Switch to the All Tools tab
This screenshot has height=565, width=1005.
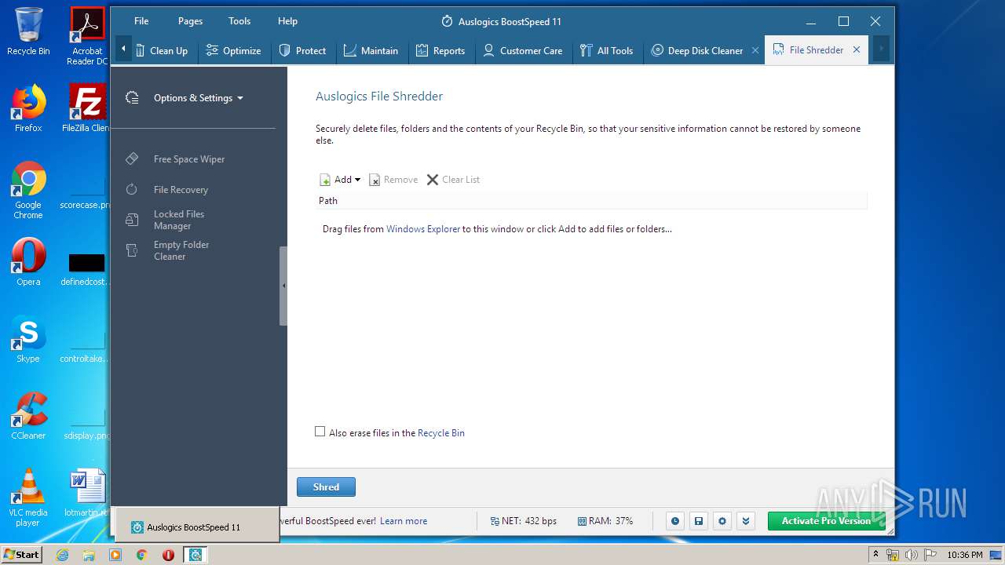[606, 50]
